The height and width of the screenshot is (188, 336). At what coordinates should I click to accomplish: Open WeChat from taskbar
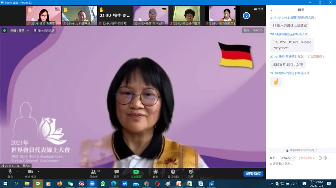(70, 184)
